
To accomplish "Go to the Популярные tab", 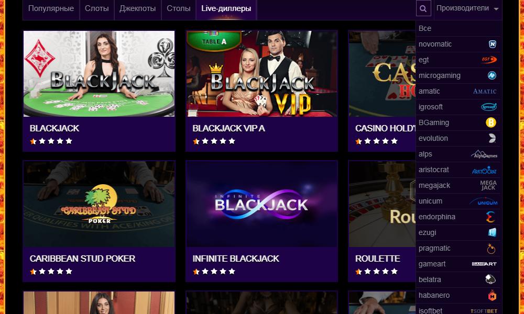I will (51, 8).
